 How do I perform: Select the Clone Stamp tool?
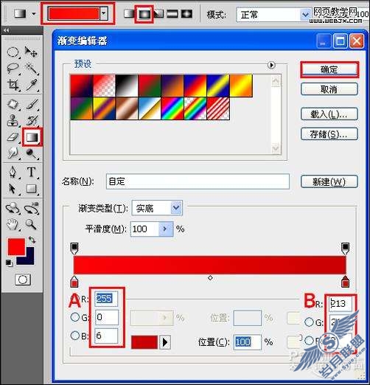point(13,120)
